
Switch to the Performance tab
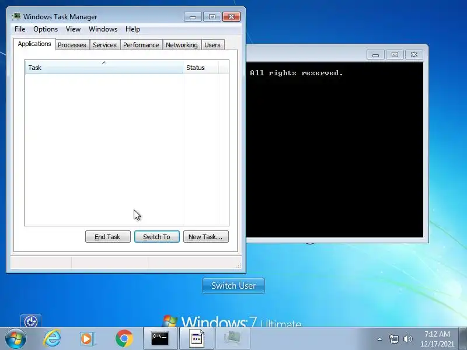[x=141, y=45]
